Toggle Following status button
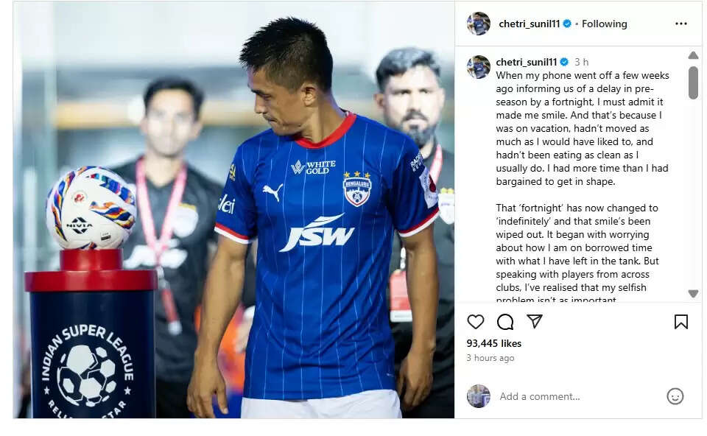 604,24
